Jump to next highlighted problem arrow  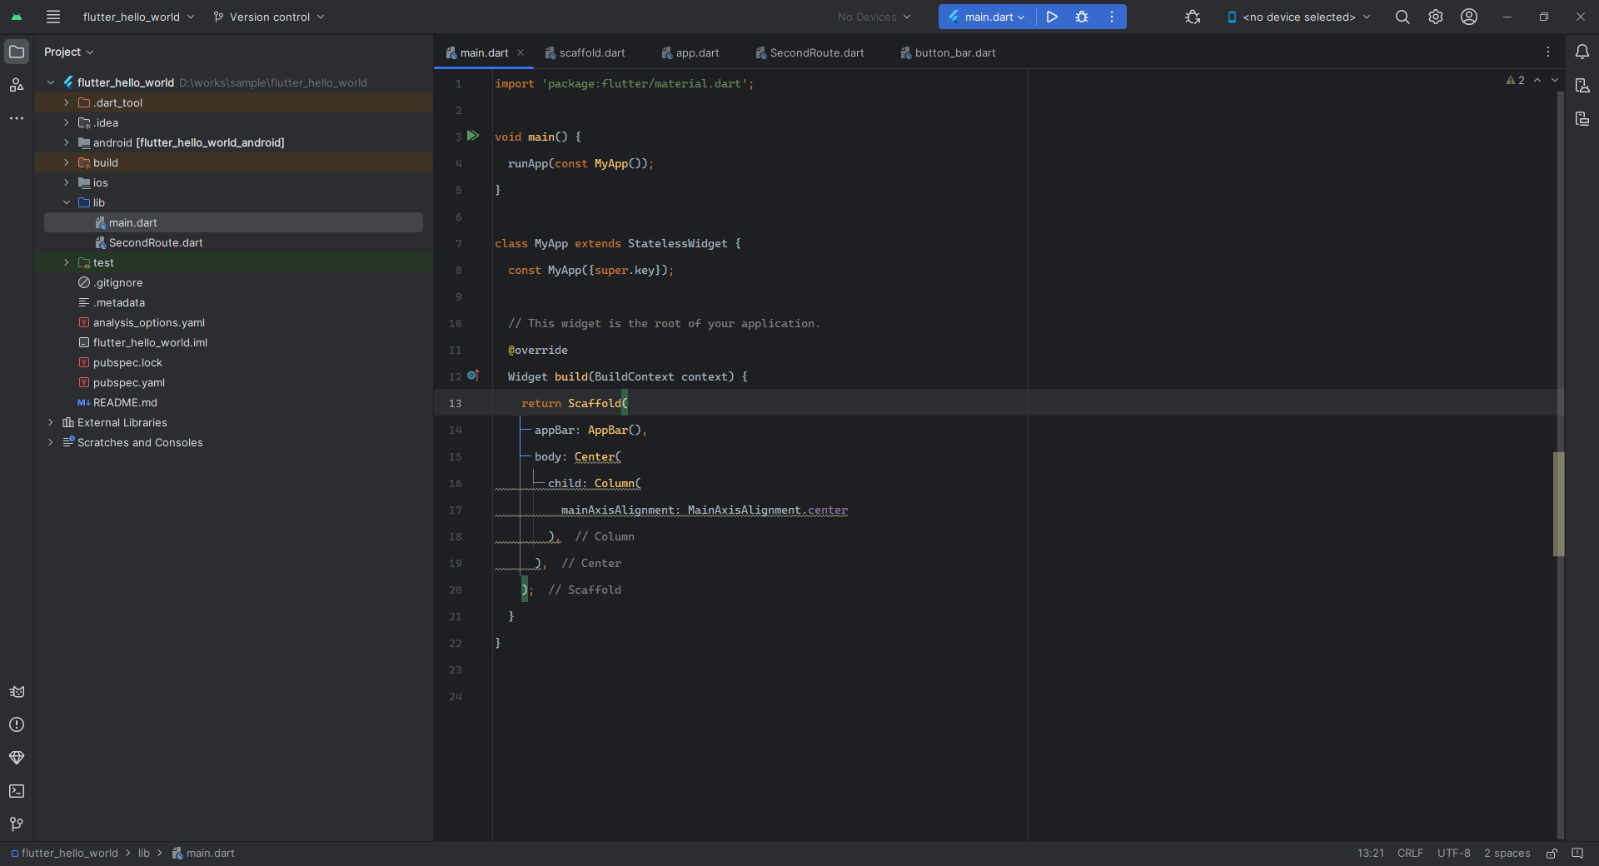[x=1555, y=81]
